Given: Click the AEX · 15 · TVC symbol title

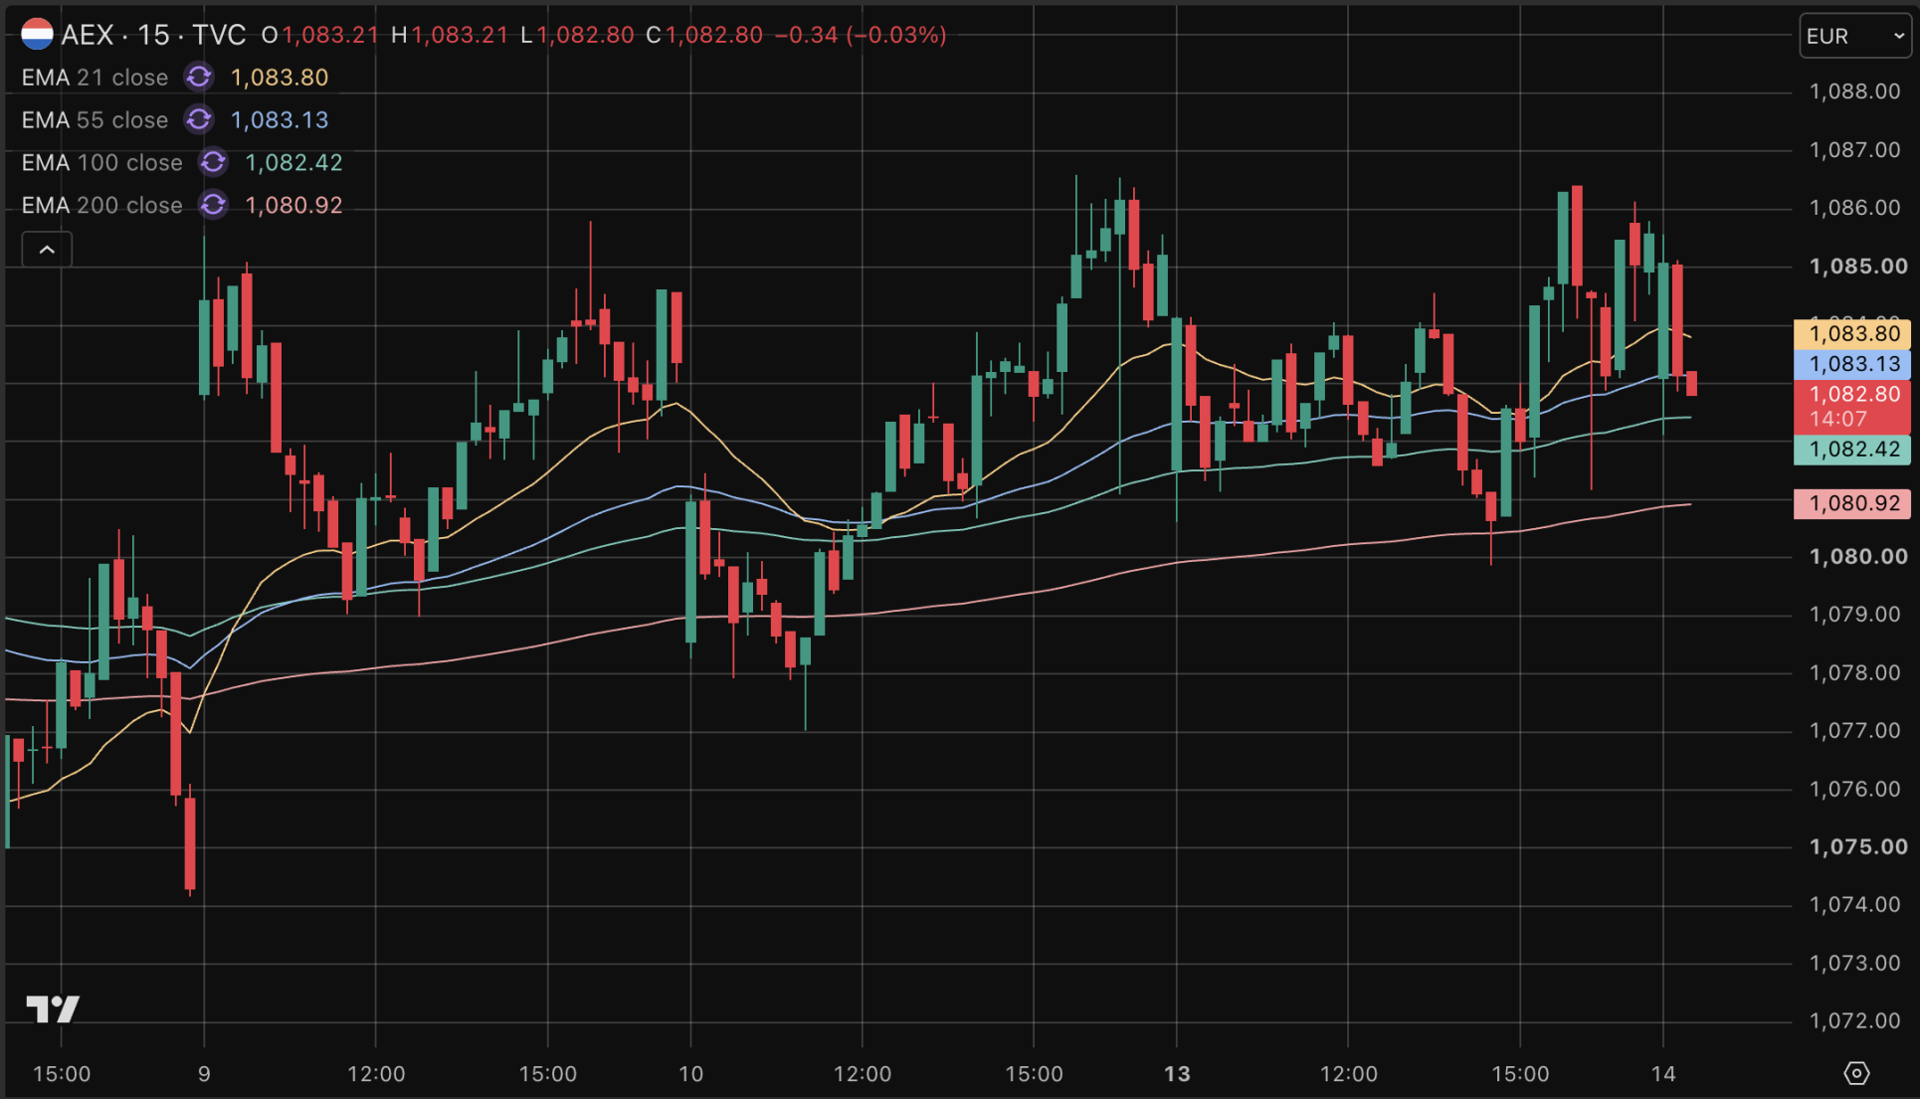Looking at the screenshot, I should tap(153, 35).
